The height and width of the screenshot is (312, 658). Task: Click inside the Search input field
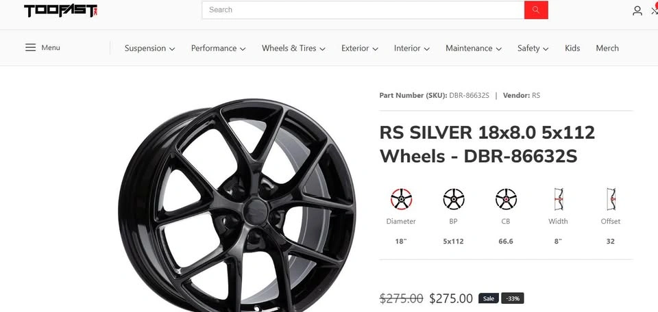(363, 10)
